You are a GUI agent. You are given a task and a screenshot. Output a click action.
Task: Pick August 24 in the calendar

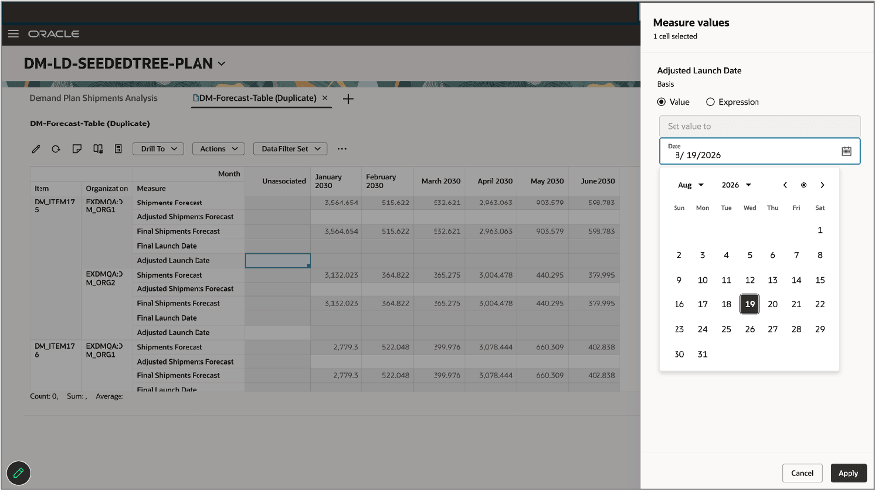coord(702,329)
